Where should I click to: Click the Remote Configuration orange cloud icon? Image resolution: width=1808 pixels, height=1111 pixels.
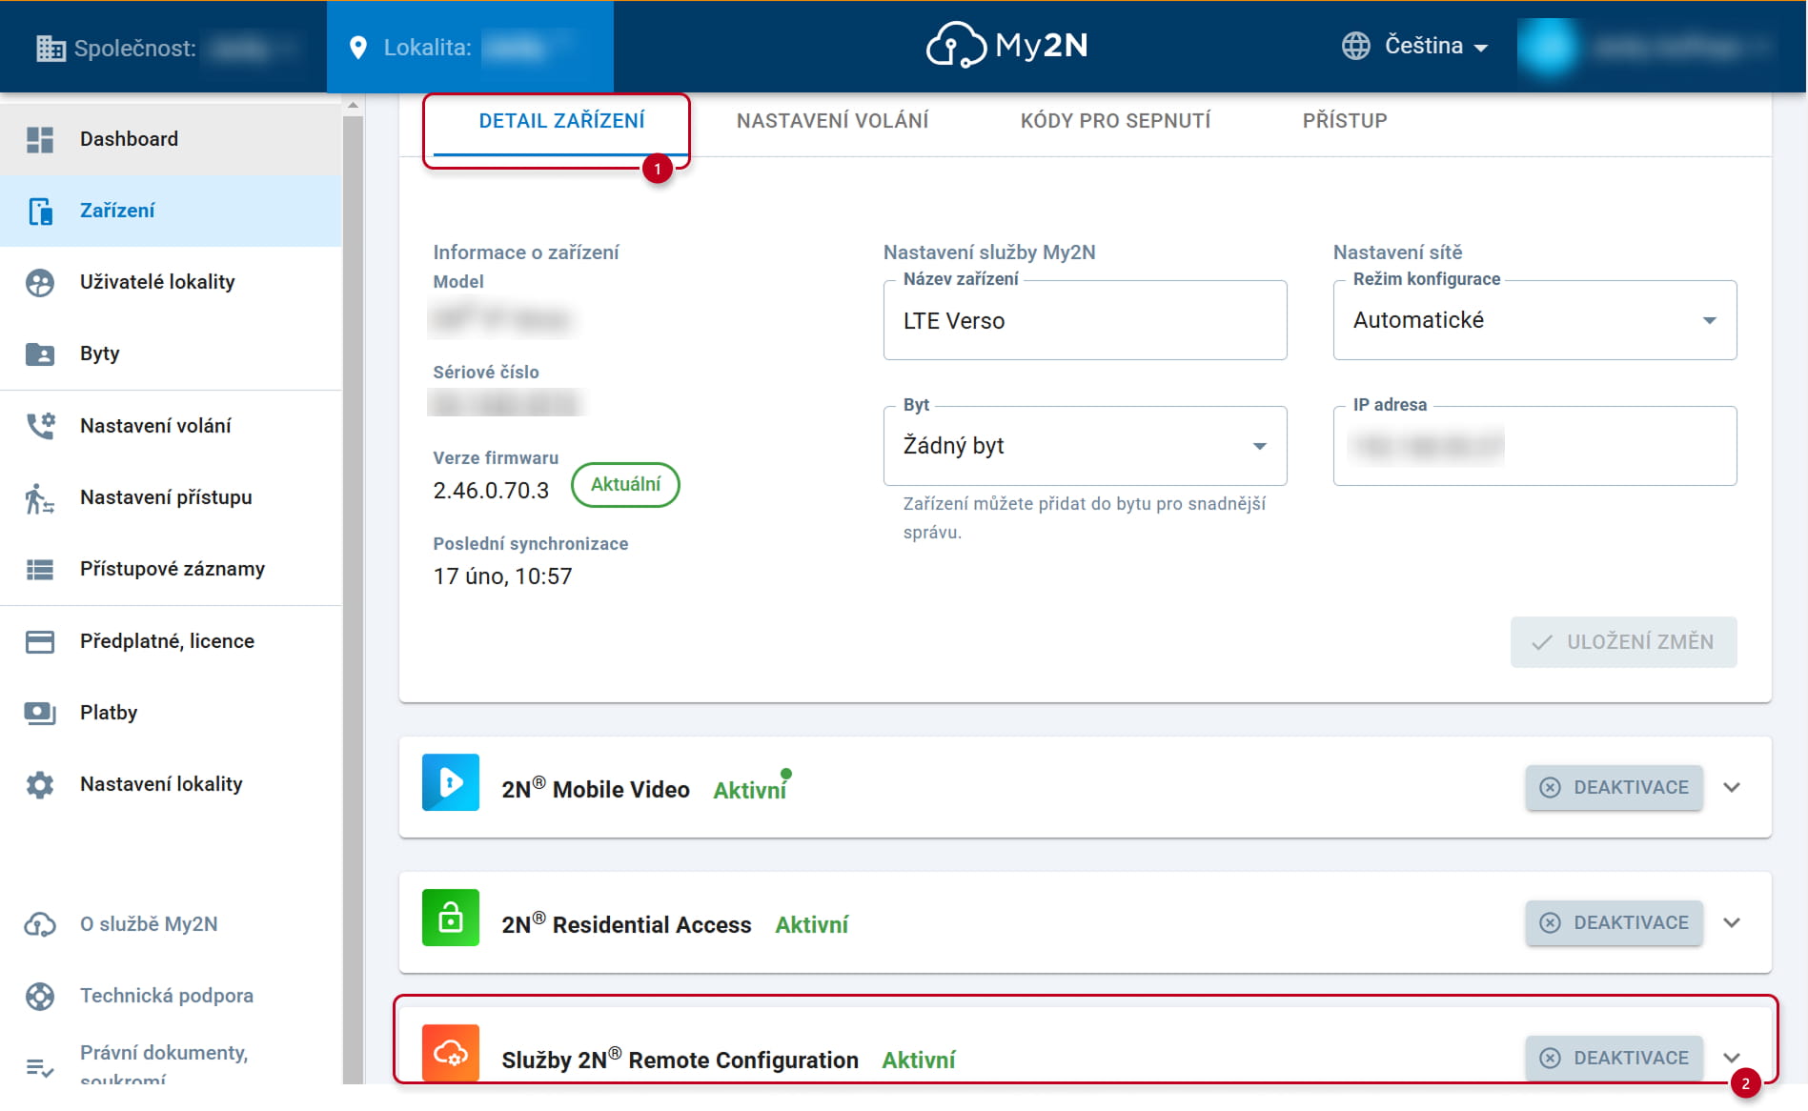click(451, 1053)
